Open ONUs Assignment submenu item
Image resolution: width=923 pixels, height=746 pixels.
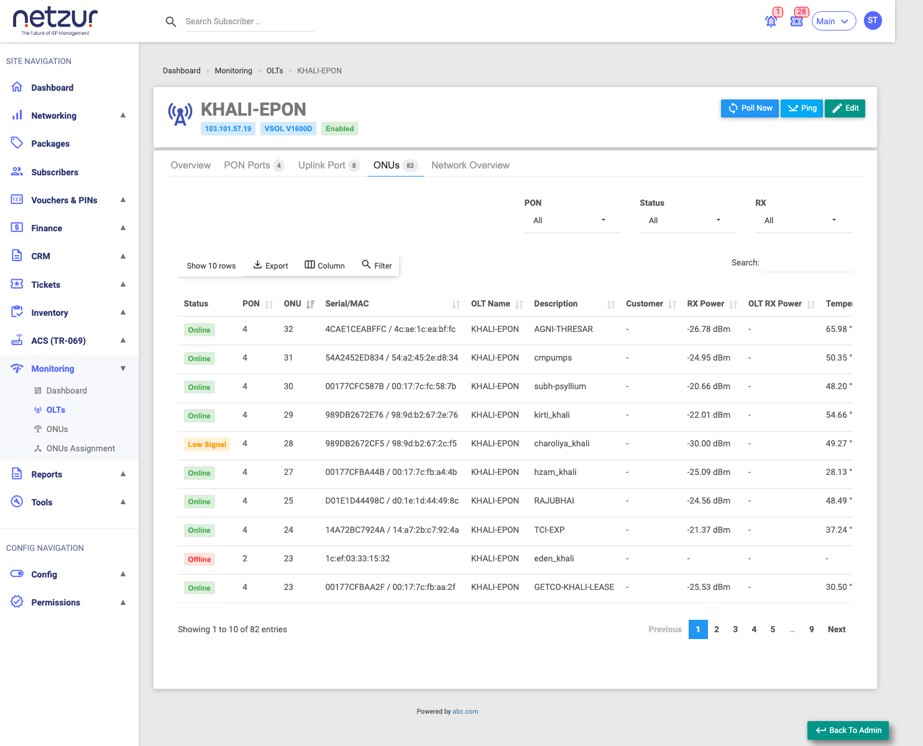(x=81, y=448)
